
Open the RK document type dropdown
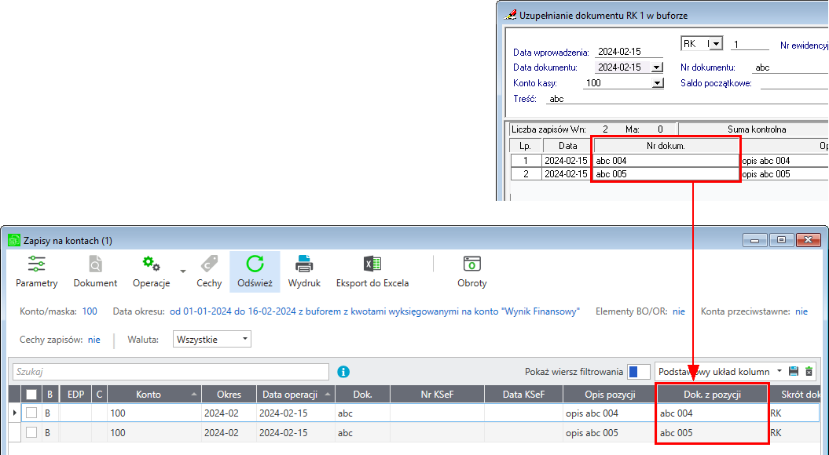tap(715, 44)
